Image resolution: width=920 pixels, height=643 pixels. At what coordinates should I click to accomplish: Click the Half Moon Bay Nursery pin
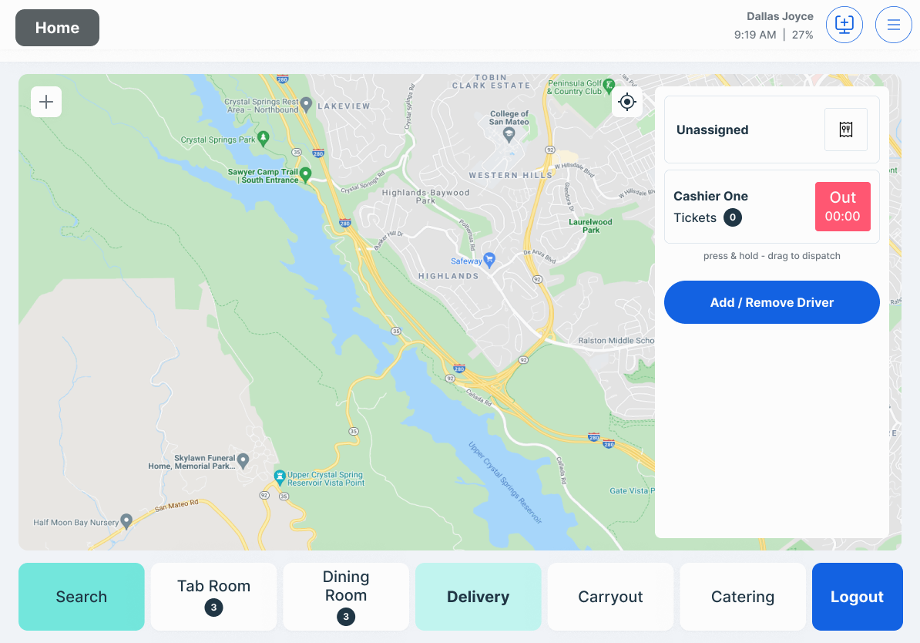pos(126,521)
